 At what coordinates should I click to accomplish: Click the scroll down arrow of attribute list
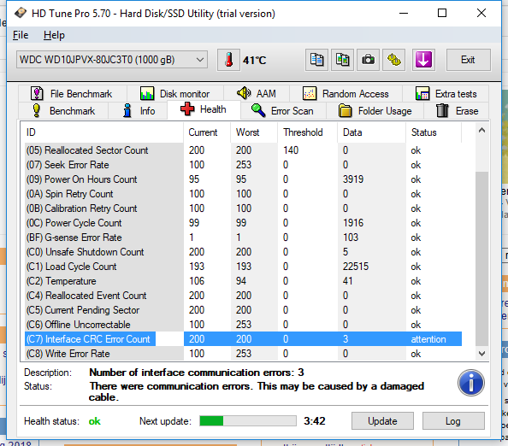tap(481, 354)
